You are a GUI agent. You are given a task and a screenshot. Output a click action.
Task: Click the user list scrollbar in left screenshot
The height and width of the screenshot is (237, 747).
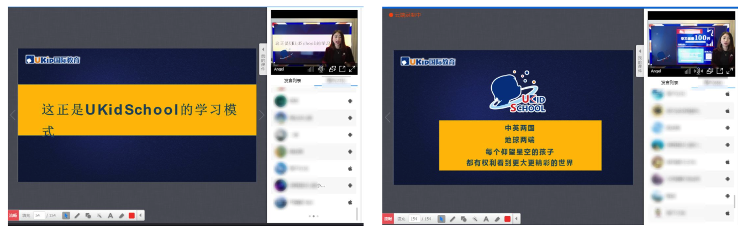(x=357, y=214)
